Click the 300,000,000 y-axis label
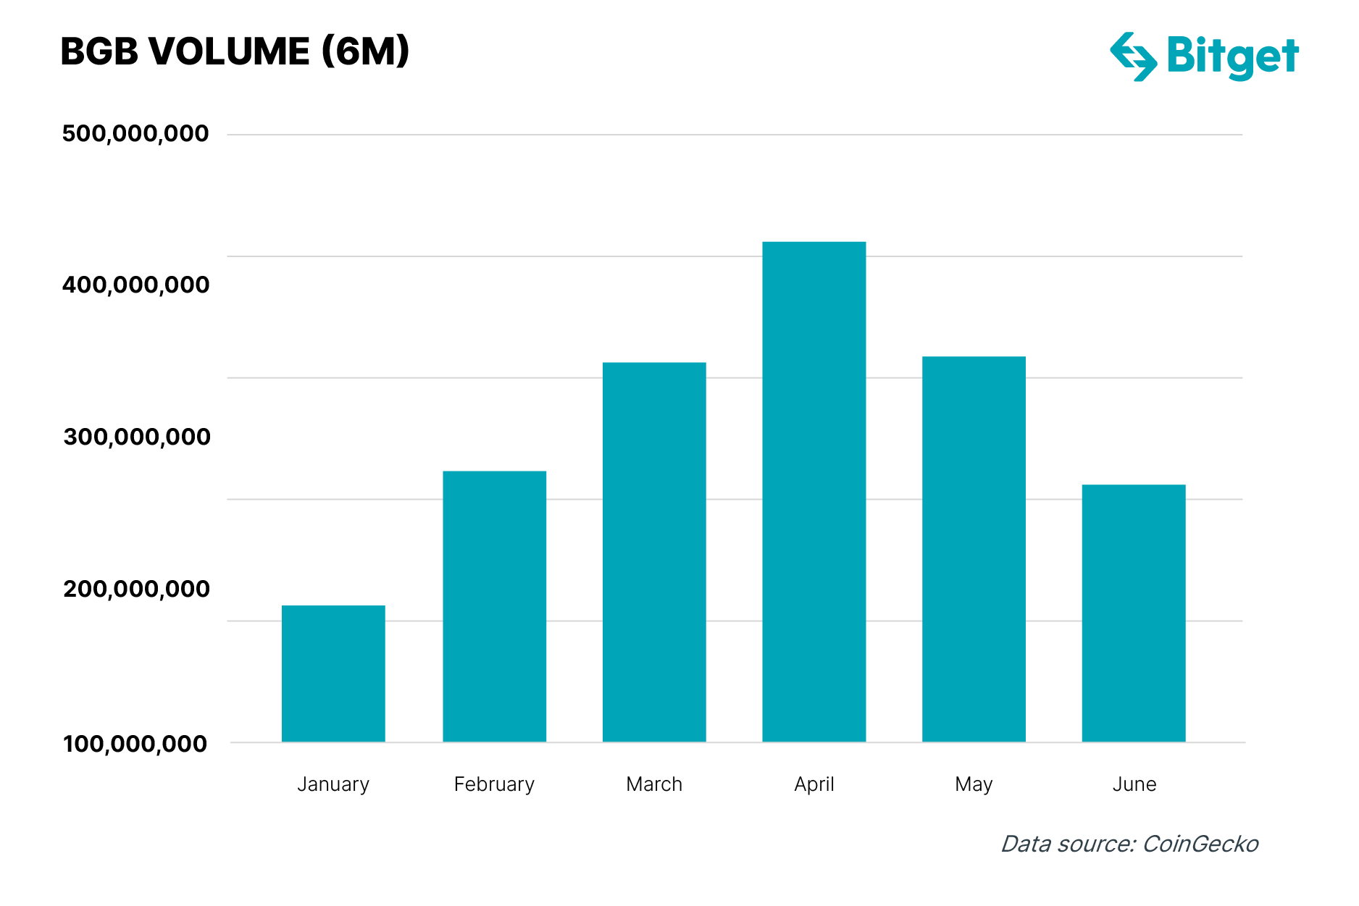 click(x=136, y=437)
